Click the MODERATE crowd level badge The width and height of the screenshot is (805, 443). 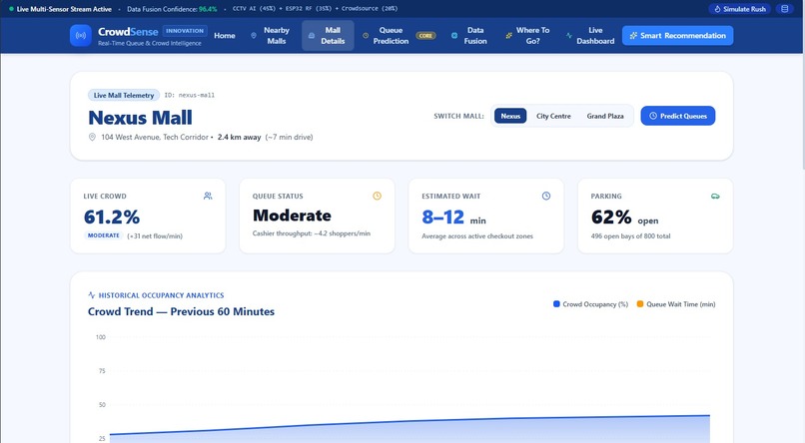point(103,235)
